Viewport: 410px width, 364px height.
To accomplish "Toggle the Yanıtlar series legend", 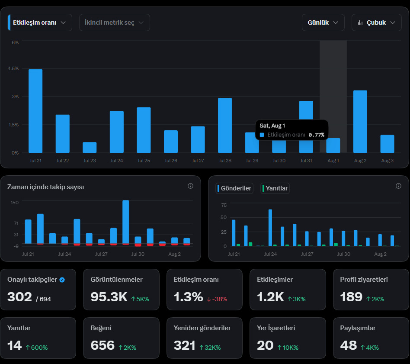I will [x=275, y=188].
